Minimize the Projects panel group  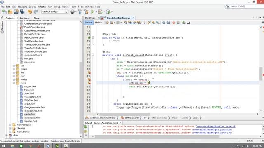tap(80, 18)
